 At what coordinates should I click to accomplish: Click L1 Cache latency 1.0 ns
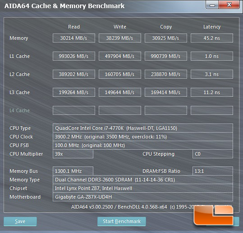click(x=212, y=56)
